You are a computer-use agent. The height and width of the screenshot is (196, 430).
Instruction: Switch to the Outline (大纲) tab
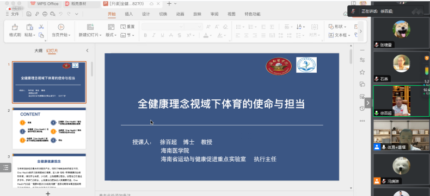pyautogui.click(x=39, y=50)
